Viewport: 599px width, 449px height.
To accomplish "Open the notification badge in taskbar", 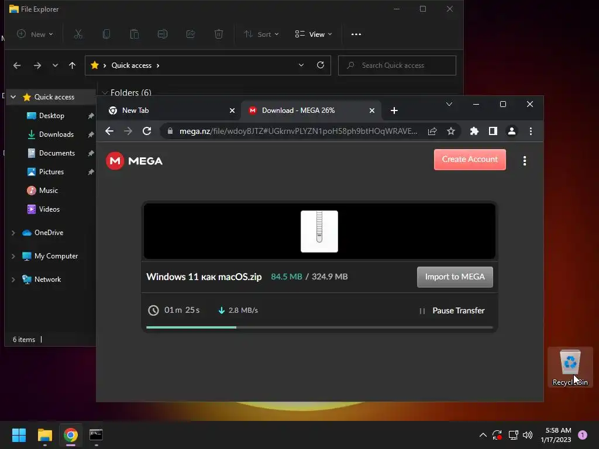I will coord(583,434).
